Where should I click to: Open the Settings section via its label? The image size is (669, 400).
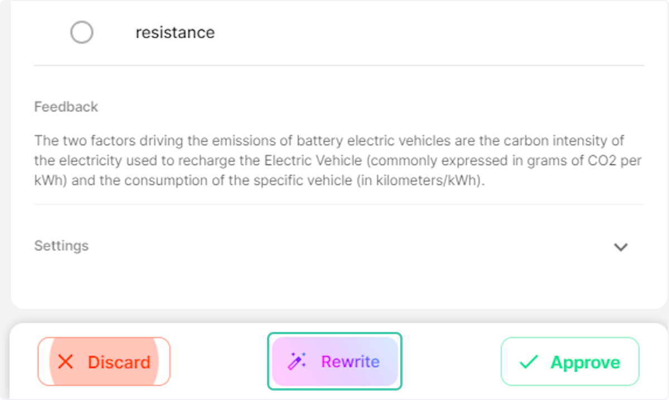(61, 245)
